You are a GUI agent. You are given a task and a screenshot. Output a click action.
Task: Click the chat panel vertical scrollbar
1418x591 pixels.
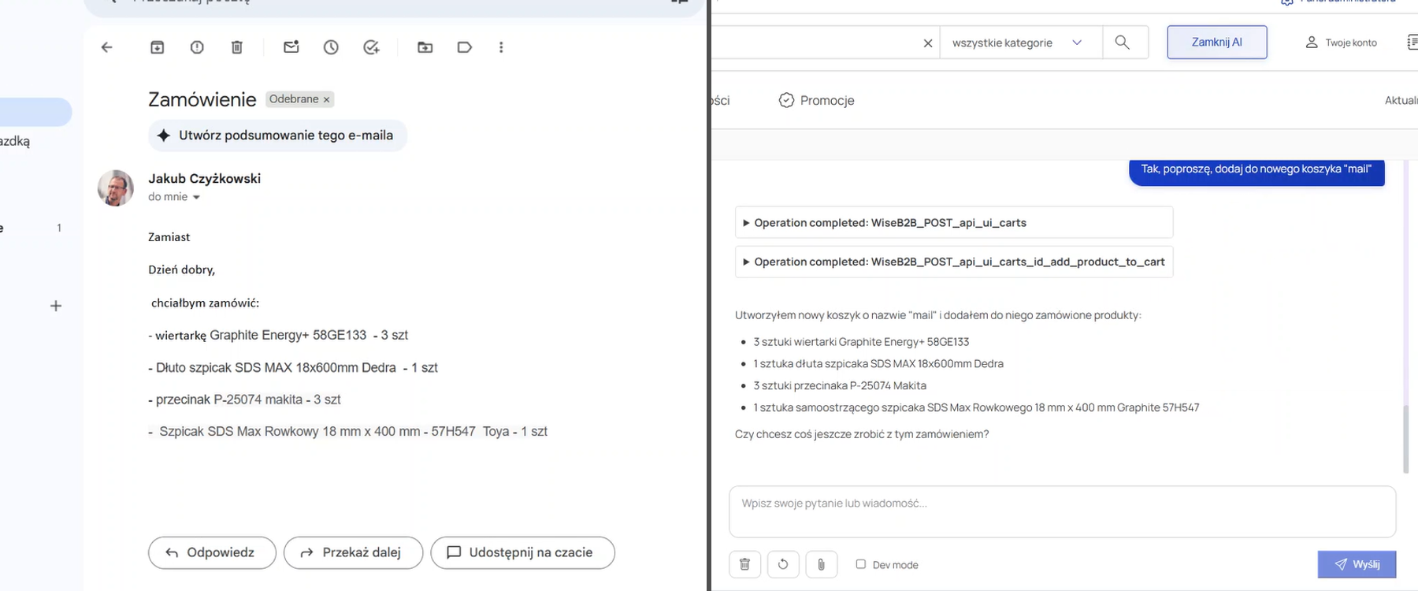pos(1405,439)
